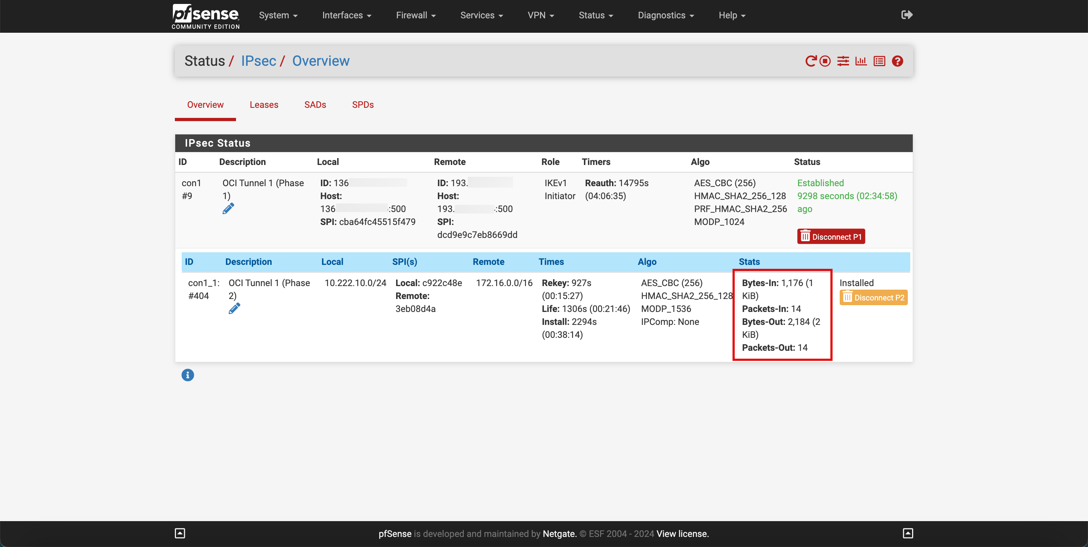Click the edit pencil icon for con1_1
This screenshot has height=547, width=1088.
point(234,308)
